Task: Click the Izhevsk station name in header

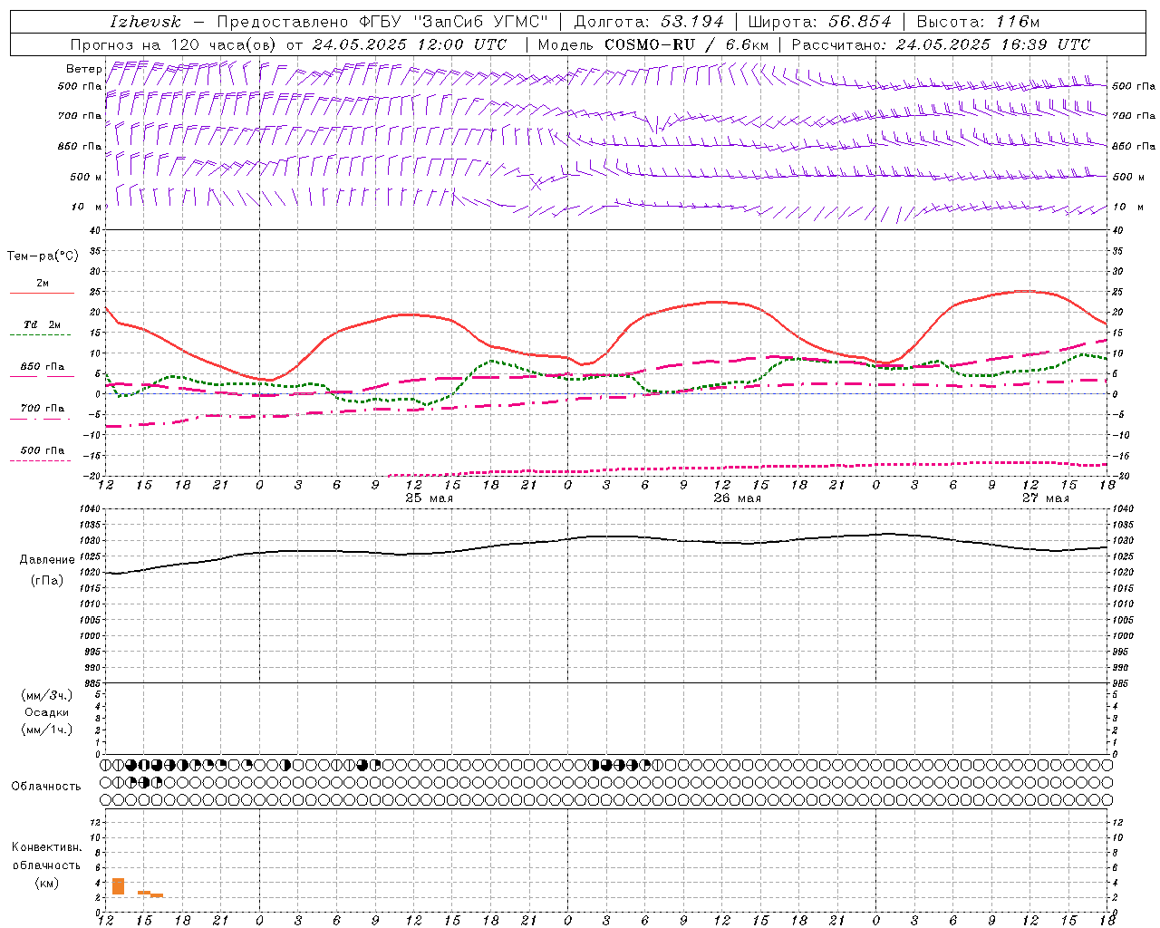Action: (145, 22)
